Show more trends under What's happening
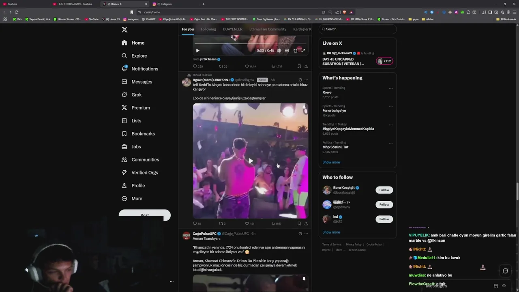This screenshot has width=519, height=292. click(x=331, y=162)
